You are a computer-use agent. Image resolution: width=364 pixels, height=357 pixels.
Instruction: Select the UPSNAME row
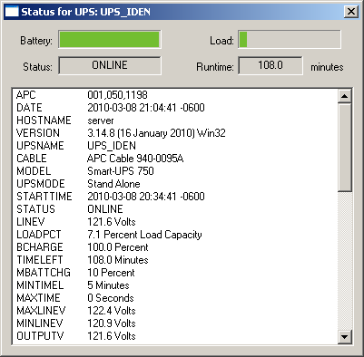coord(175,146)
